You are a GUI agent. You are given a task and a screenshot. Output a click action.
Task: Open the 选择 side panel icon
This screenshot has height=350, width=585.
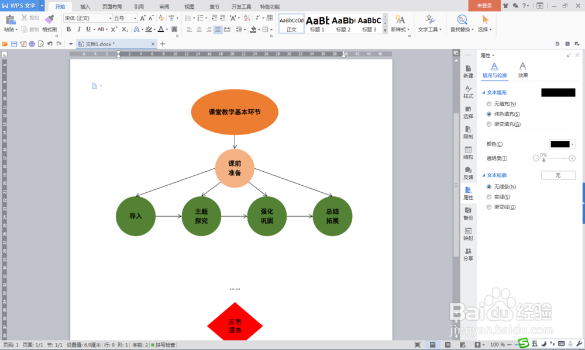click(468, 112)
